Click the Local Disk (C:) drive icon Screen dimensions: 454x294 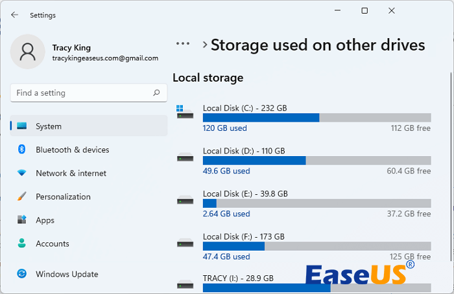[x=185, y=113]
